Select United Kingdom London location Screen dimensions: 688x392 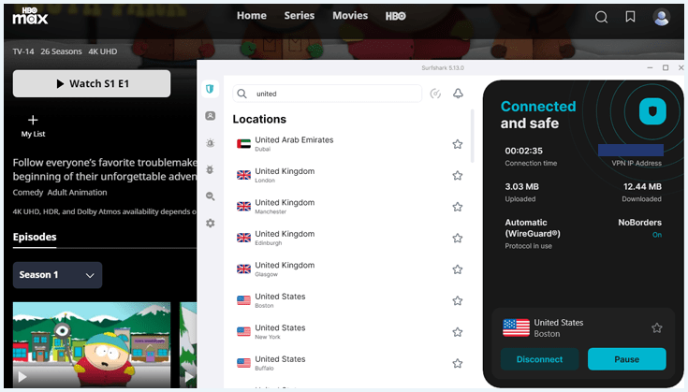tap(349, 175)
